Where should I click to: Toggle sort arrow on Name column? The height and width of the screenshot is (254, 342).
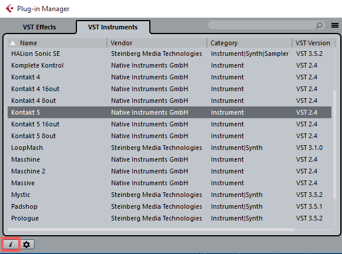point(13,43)
